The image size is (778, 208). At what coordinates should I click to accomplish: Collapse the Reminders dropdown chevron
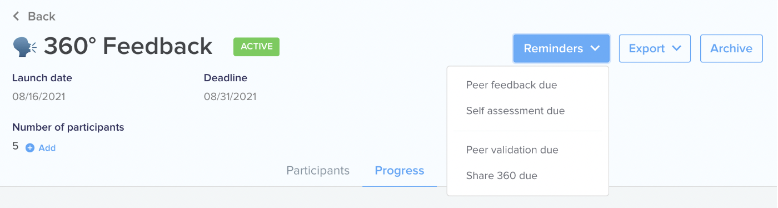(x=595, y=48)
